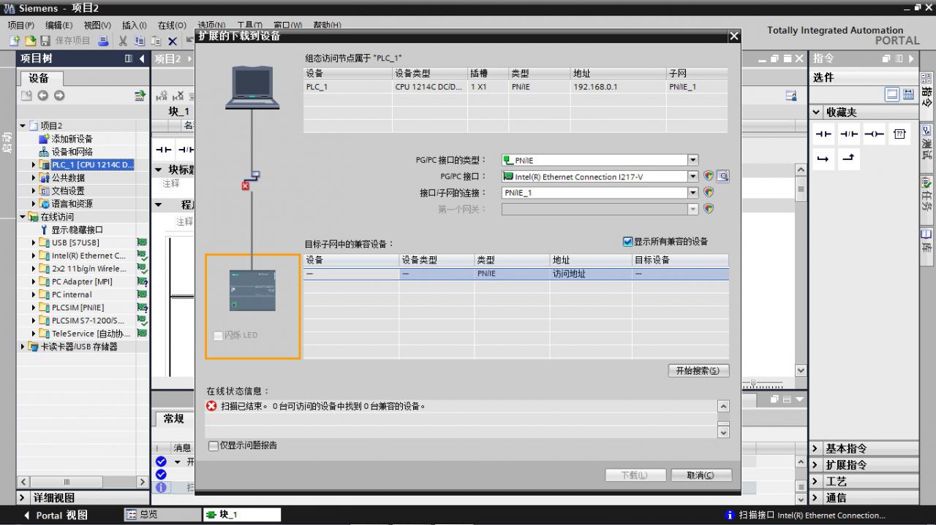Select the close branch instruction in favorites
The image size is (936, 525).
849,158
